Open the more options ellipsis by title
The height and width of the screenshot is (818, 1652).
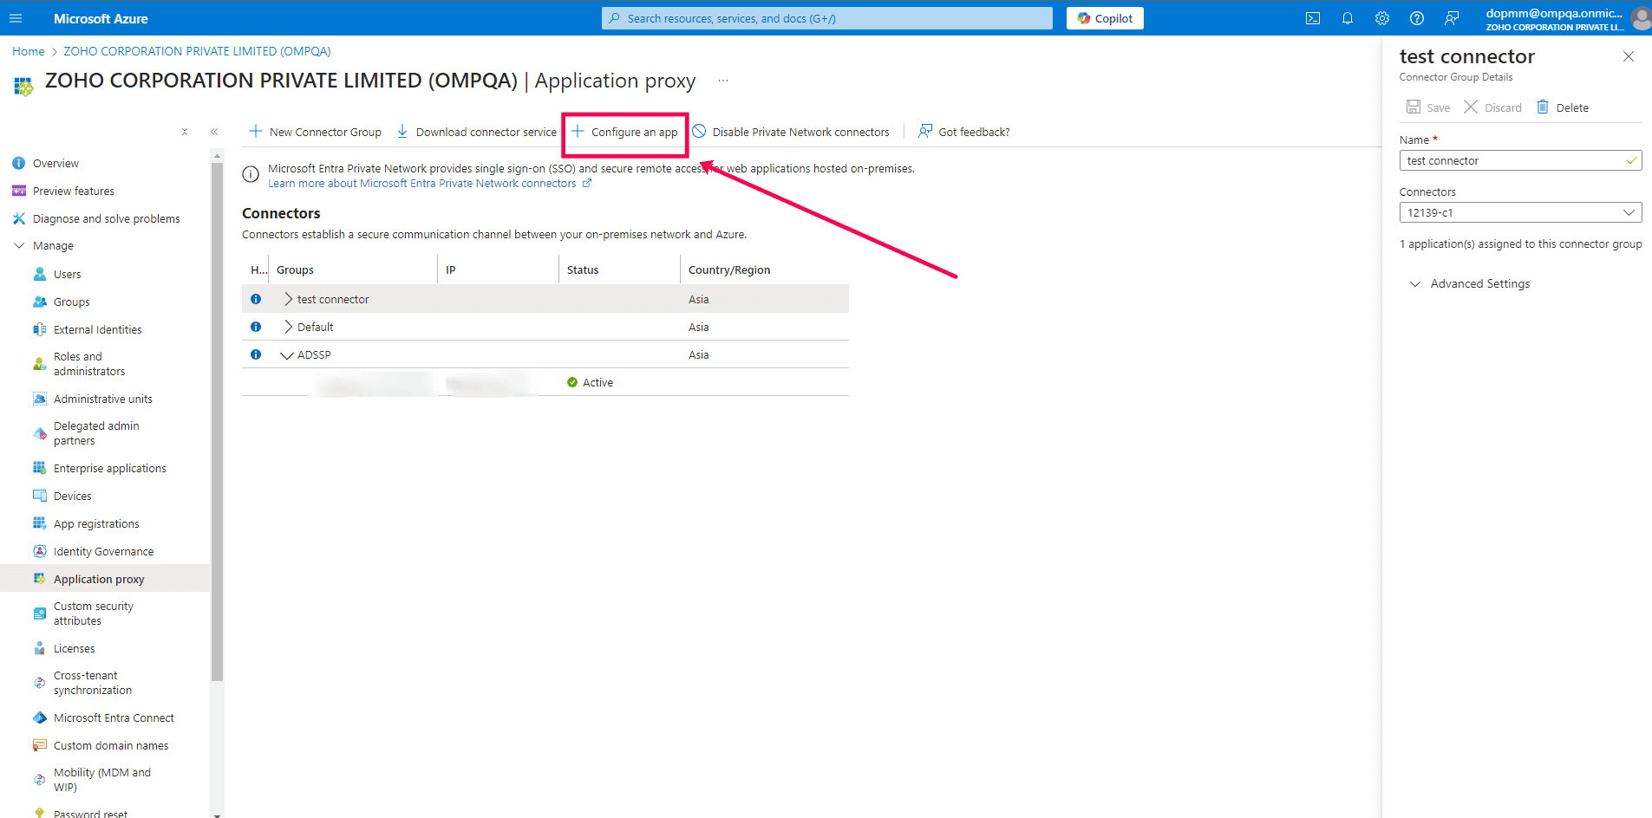[x=723, y=81]
